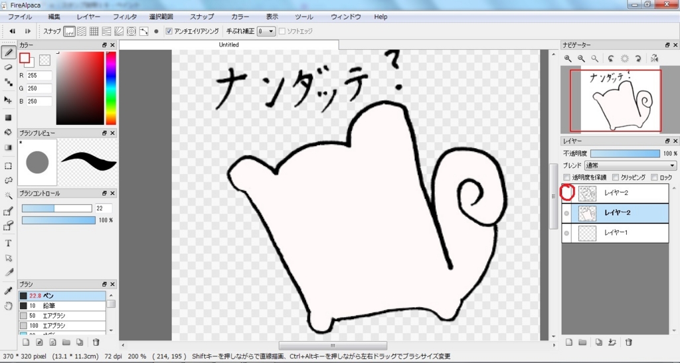Select the Select Pen tool

[8, 211]
